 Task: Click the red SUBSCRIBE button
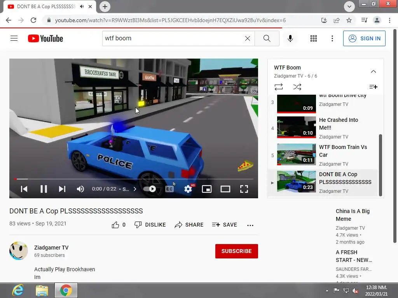point(237,251)
